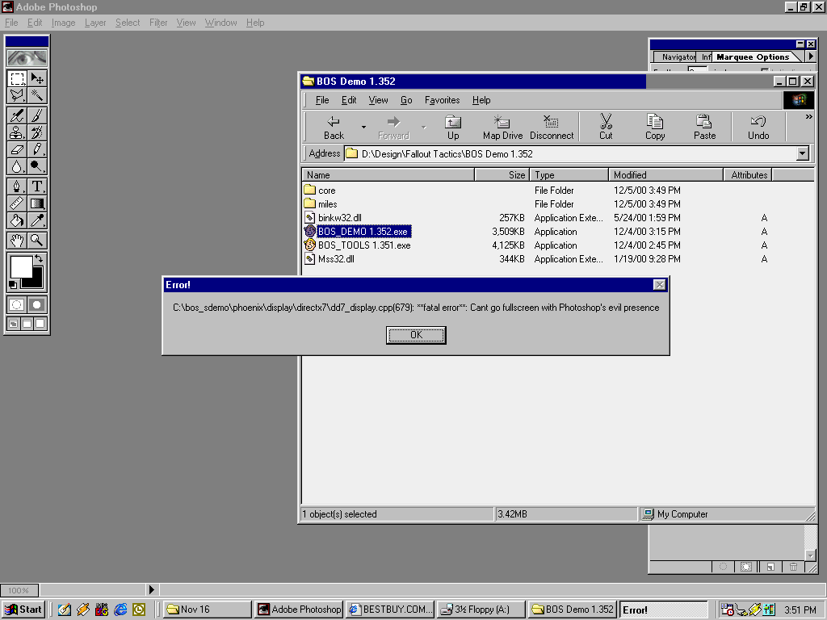Click the Photoshop eye logo atop the toolbox
Image resolution: width=827 pixels, height=620 pixels.
click(27, 57)
